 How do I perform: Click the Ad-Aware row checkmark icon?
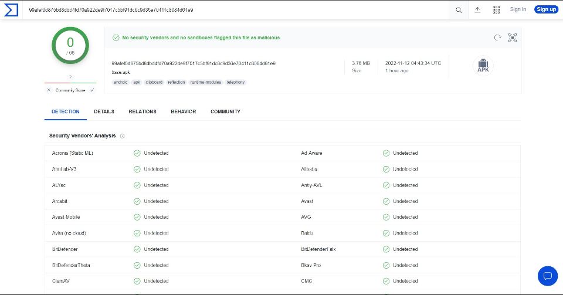386,153
